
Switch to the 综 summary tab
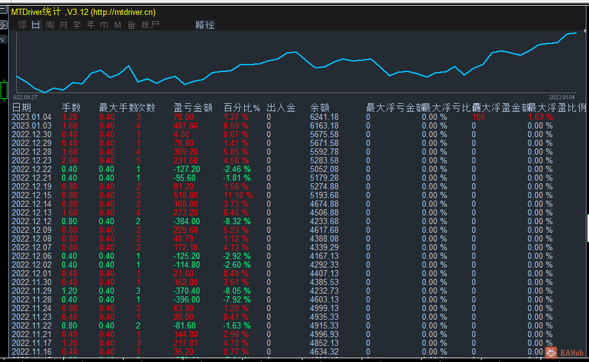coord(22,25)
